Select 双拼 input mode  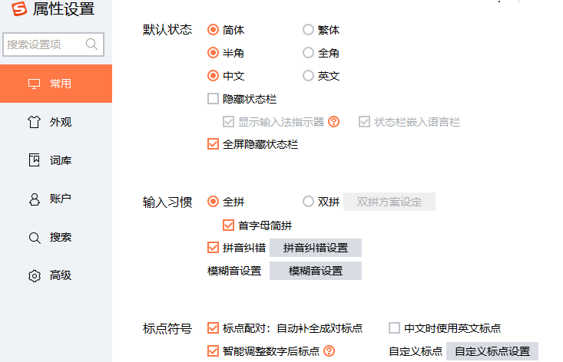click(x=308, y=202)
